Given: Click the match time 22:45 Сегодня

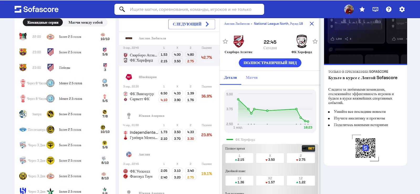Looking at the screenshot, I should pos(270,45).
